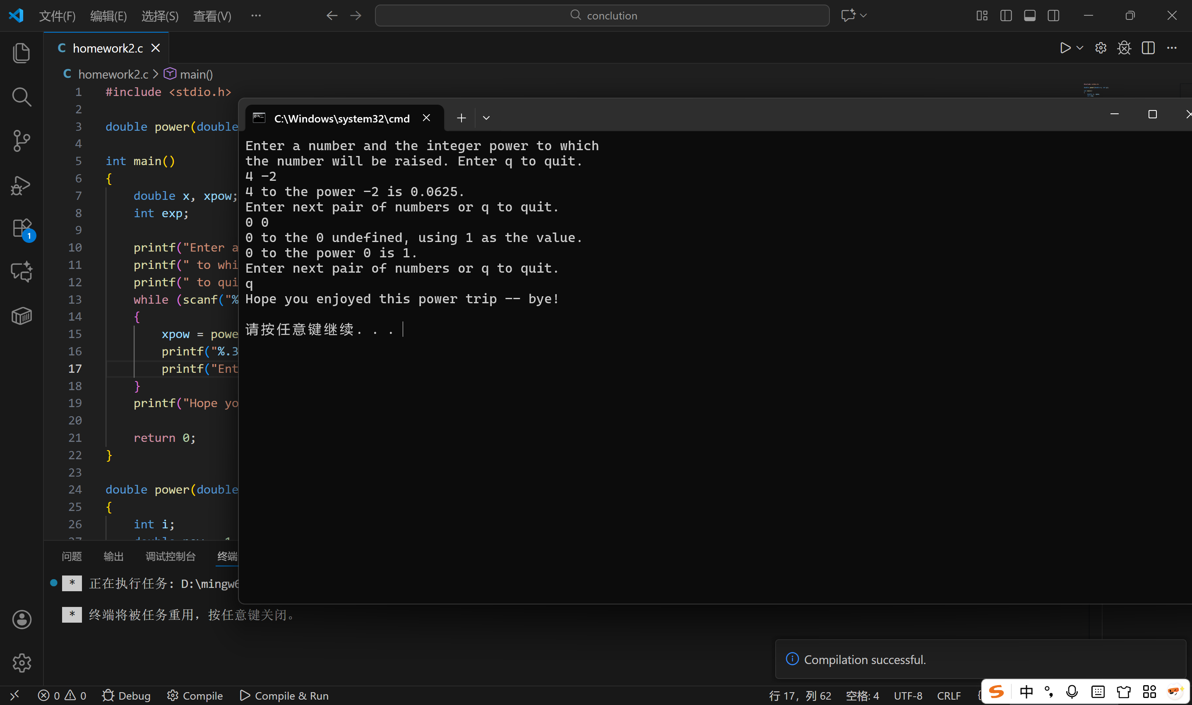Open the Chat view in activity bar
Viewport: 1192px width, 705px height.
point(22,272)
